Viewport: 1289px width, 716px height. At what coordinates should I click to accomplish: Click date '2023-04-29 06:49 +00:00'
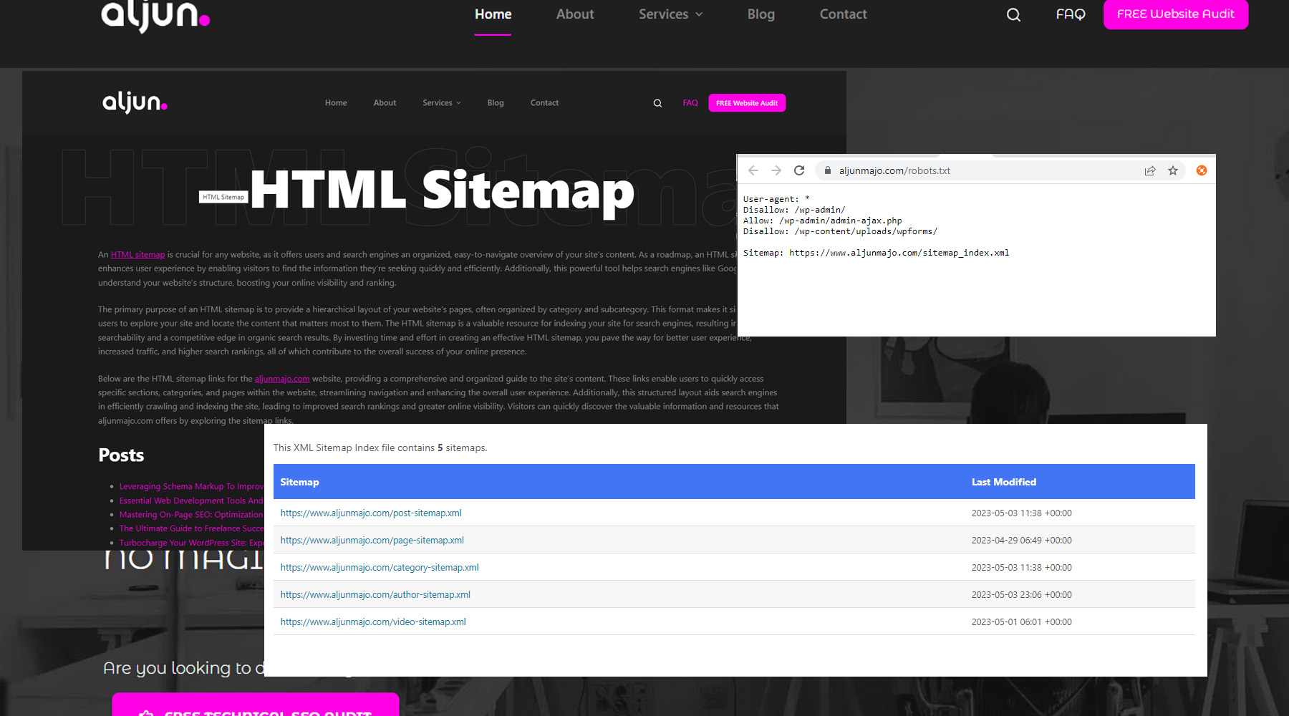click(1021, 541)
